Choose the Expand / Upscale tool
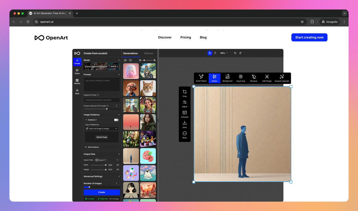 (282, 78)
